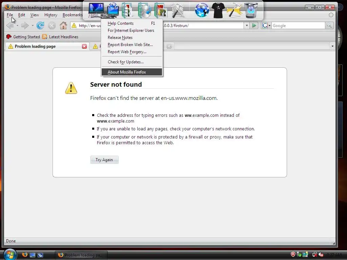Open the monitor icon in the dock
This screenshot has height=260, width=347.
[x=96, y=10]
